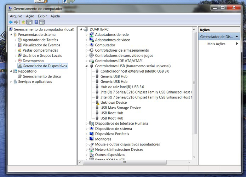Toggle the Show/Hide action pane toolbar icon
246x177 pixels.
click(x=42, y=22)
